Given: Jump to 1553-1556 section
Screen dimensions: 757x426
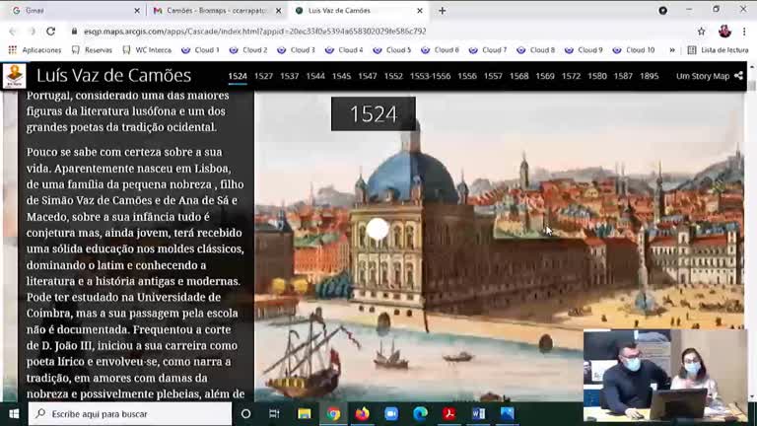Looking at the screenshot, I should coord(430,76).
